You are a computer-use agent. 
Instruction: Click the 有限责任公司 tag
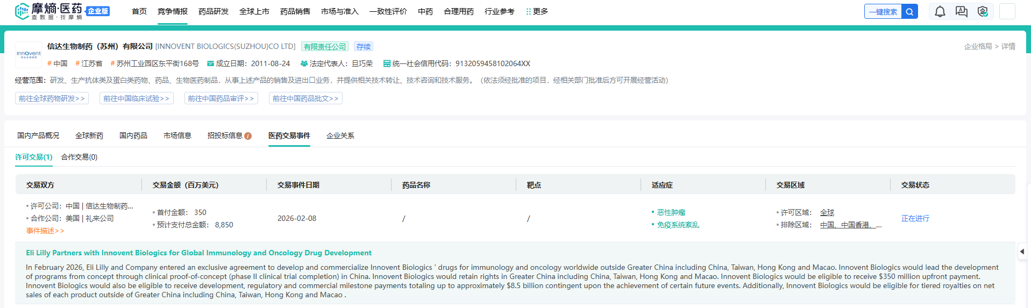pyautogui.click(x=325, y=47)
